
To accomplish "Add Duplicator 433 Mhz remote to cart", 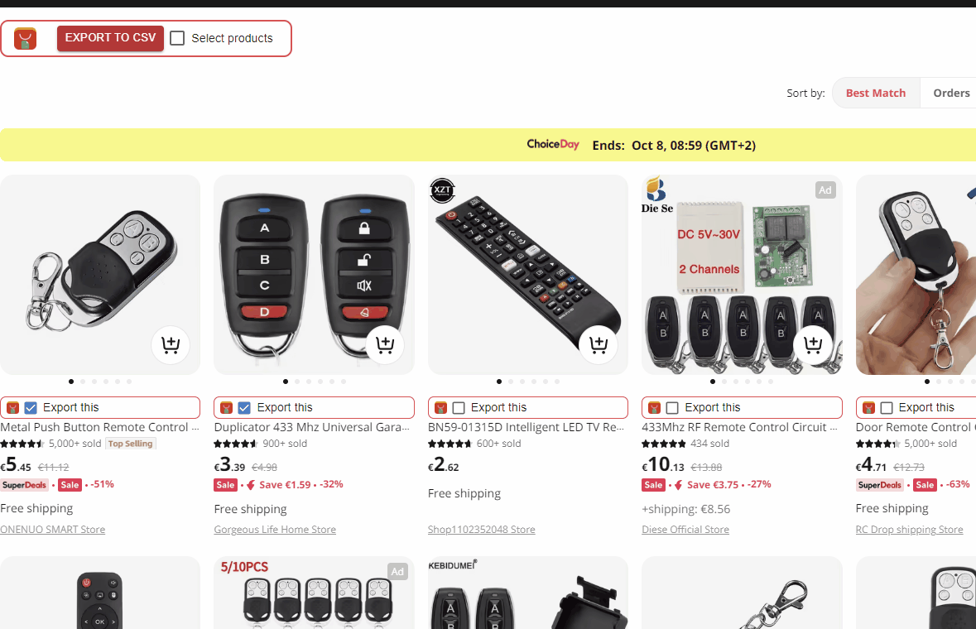I will tap(385, 344).
